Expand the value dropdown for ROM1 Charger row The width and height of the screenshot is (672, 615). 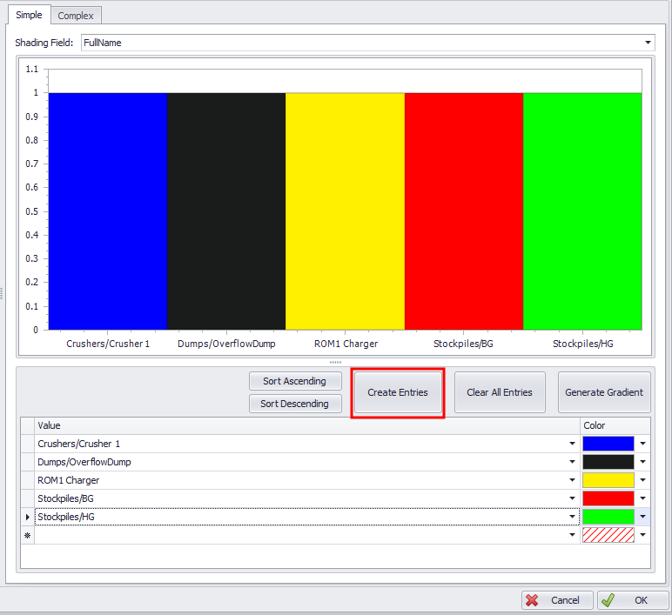[572, 480]
